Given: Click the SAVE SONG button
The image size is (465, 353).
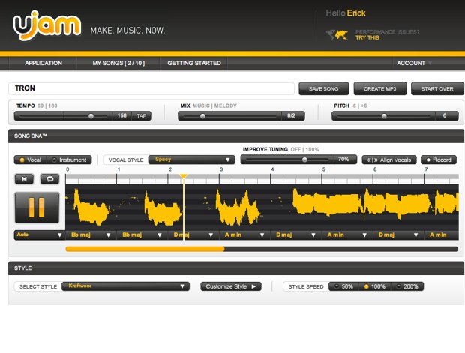Looking at the screenshot, I should coord(323,88).
